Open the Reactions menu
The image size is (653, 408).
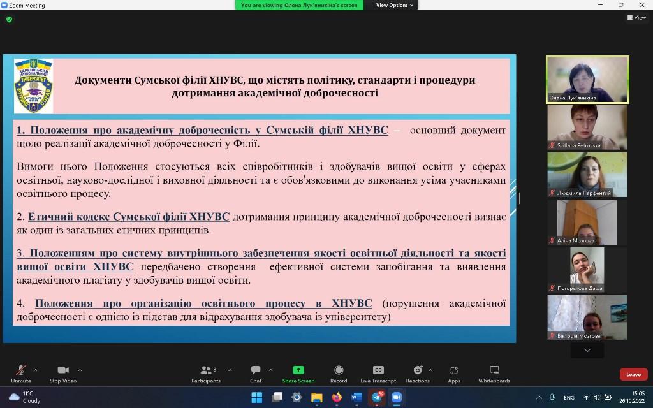418,374
